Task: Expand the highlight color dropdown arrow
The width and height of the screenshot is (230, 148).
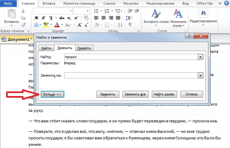Action: tap(51, 25)
